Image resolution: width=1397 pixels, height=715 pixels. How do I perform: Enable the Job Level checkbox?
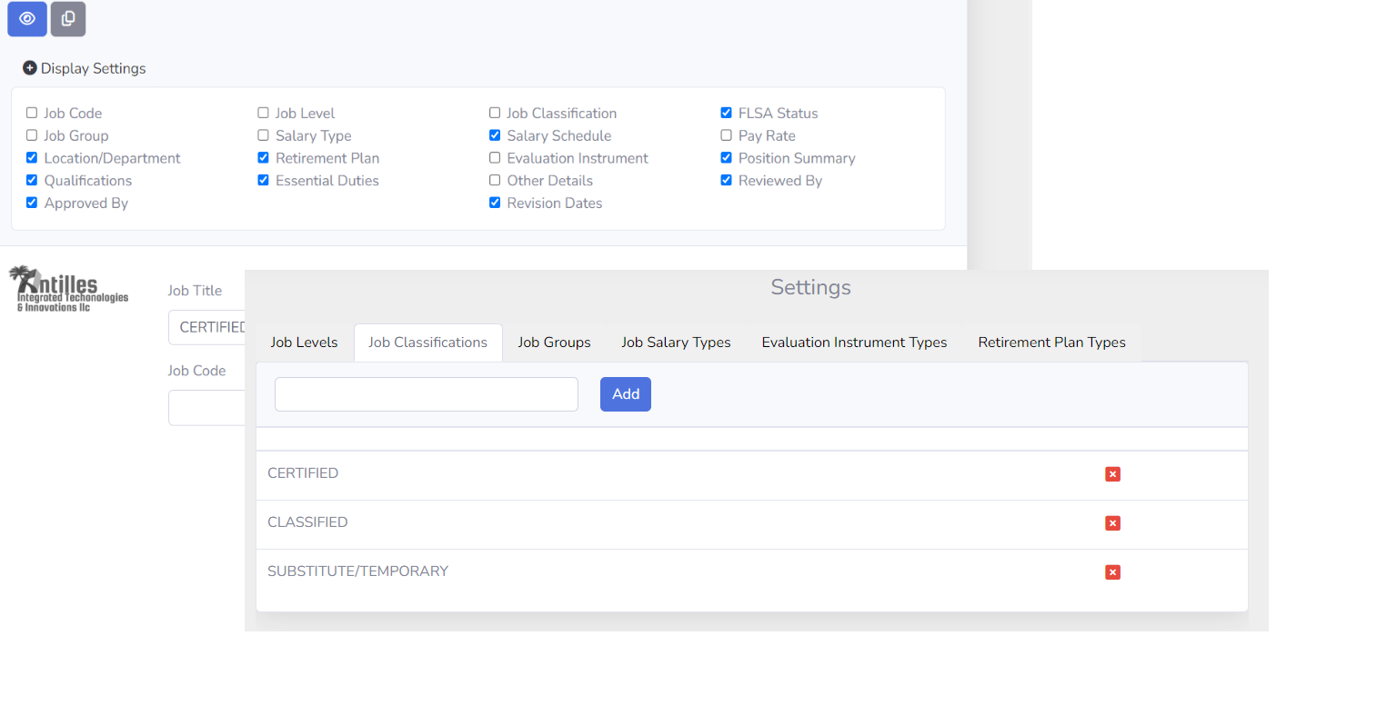263,113
